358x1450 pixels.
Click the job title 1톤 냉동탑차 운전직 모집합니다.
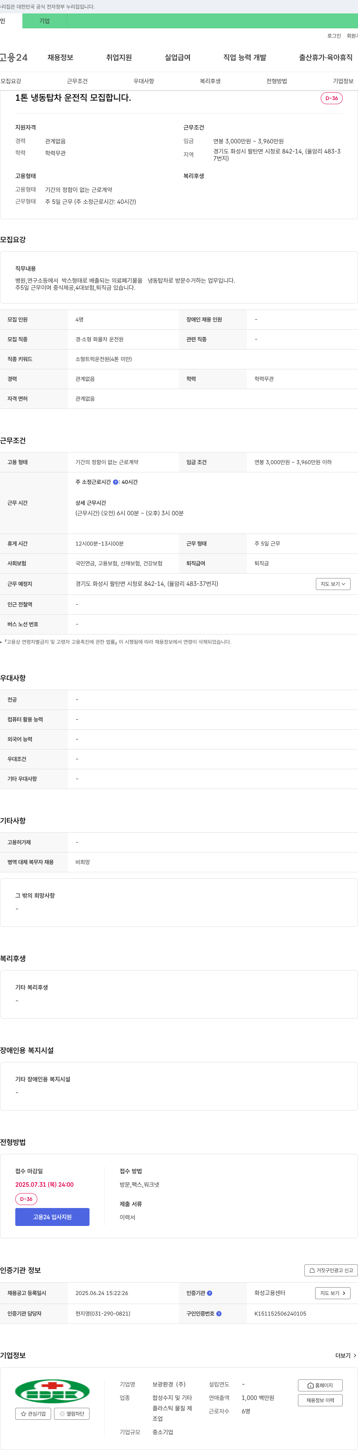73,98
